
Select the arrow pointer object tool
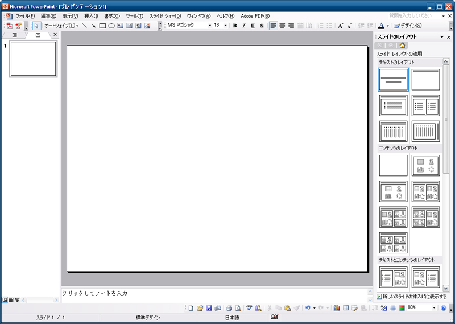[x=36, y=26]
